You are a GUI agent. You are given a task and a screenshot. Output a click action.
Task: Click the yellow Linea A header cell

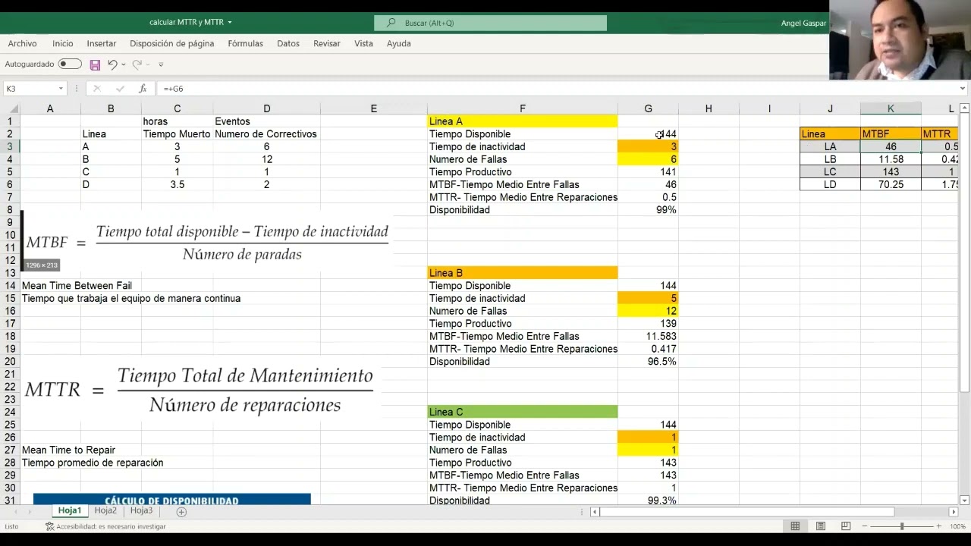pos(523,121)
